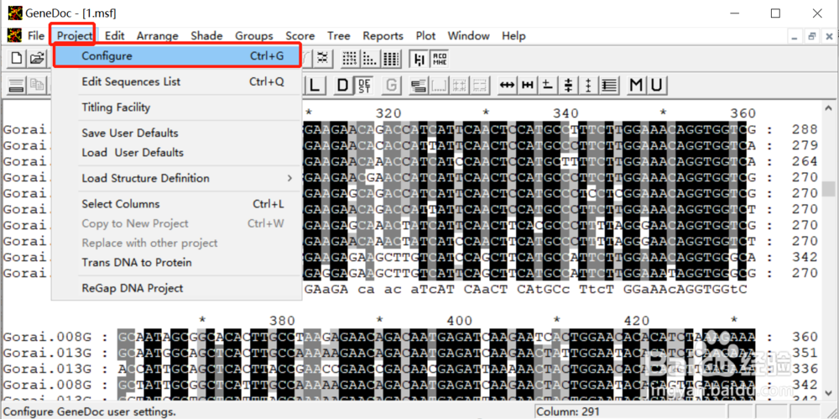839x419 pixels.
Task: Click the D toolbar button
Action: click(343, 85)
